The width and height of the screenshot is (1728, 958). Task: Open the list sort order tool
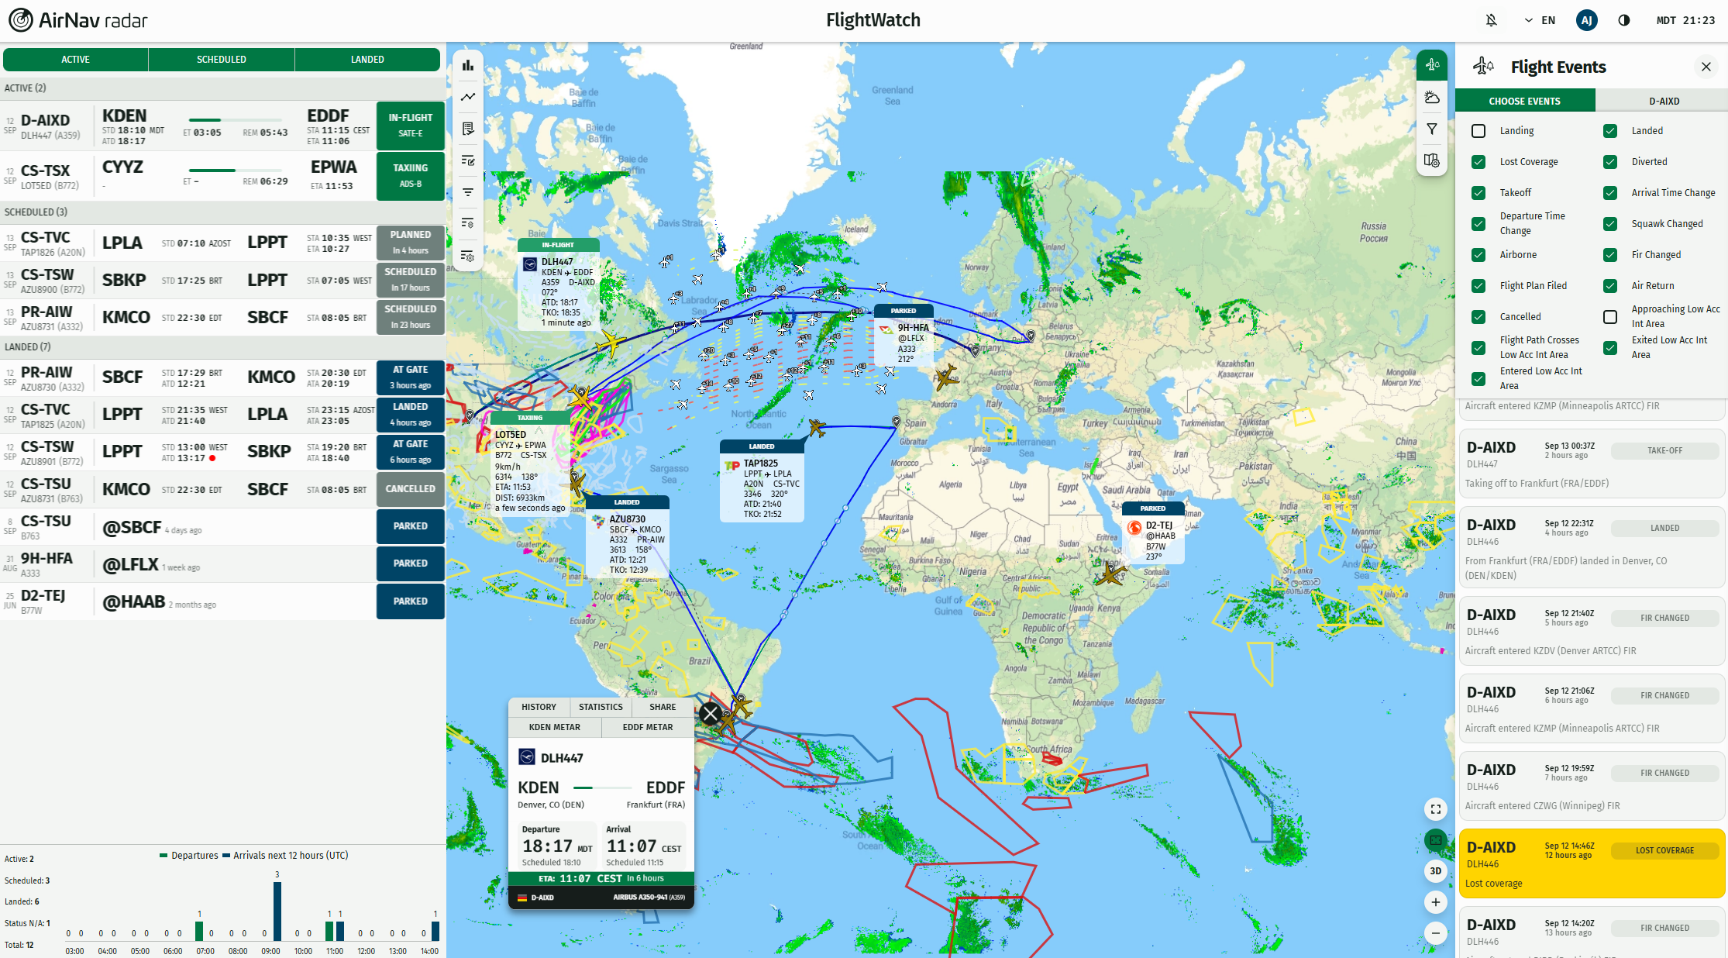coord(468,223)
